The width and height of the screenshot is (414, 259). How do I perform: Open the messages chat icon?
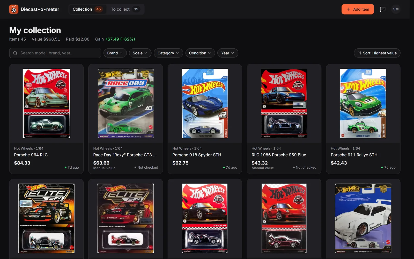[x=382, y=9]
